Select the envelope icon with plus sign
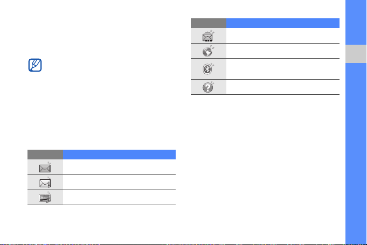The width and height of the screenshot is (367, 245). pyautogui.click(x=45, y=183)
